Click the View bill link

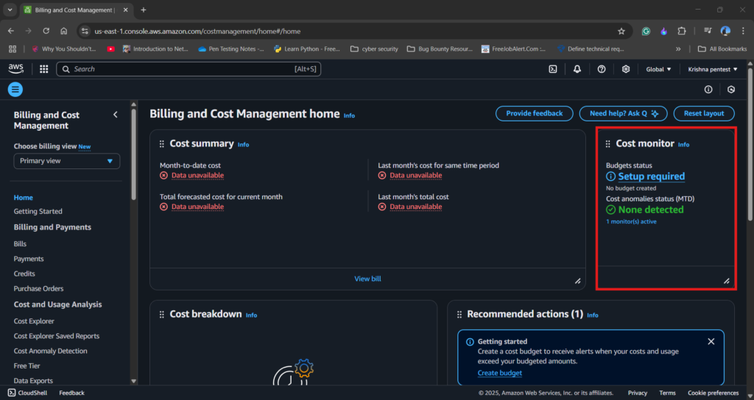pos(368,279)
